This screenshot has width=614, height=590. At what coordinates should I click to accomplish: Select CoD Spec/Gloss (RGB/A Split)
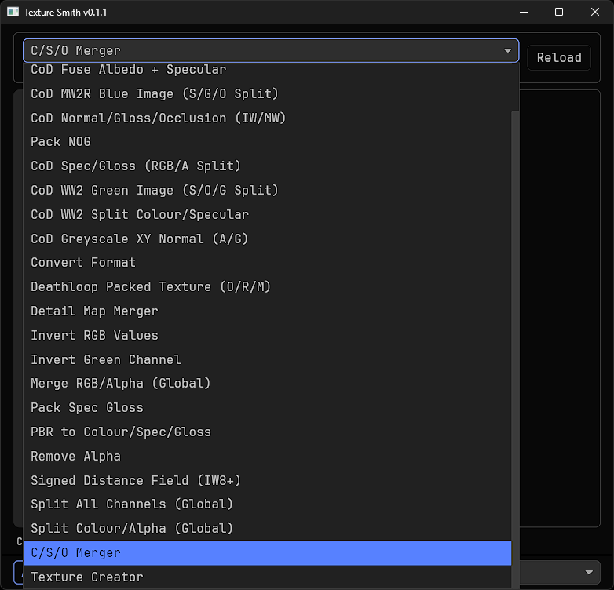(268, 166)
